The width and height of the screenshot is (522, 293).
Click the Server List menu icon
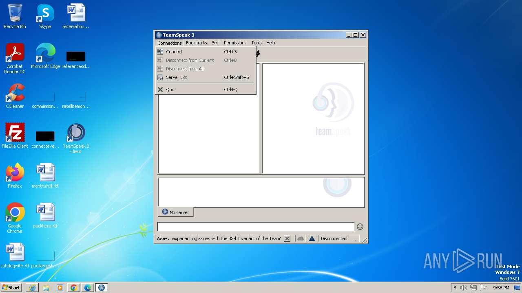(x=160, y=77)
